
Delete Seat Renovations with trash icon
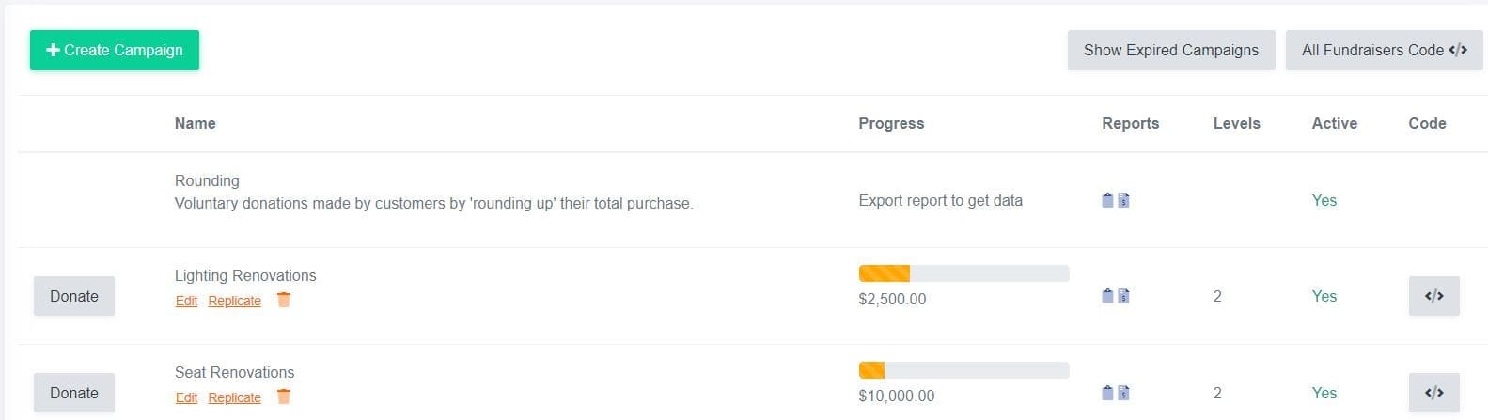click(x=284, y=397)
